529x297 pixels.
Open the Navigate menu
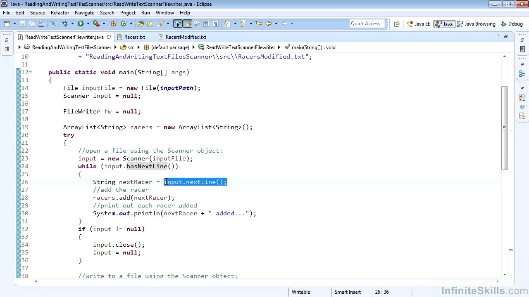click(84, 13)
